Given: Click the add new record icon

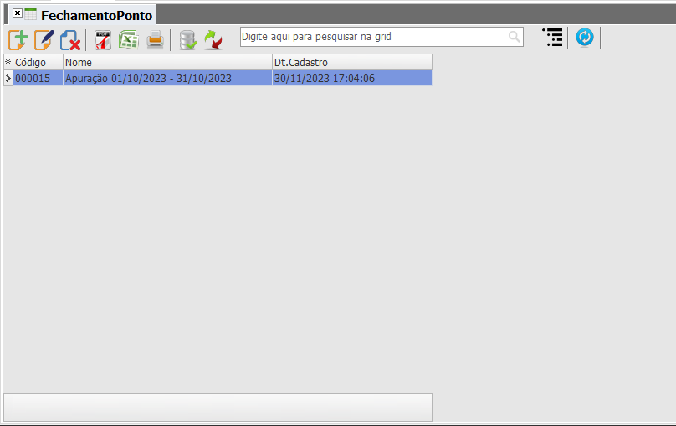Looking at the screenshot, I should pos(18,40).
